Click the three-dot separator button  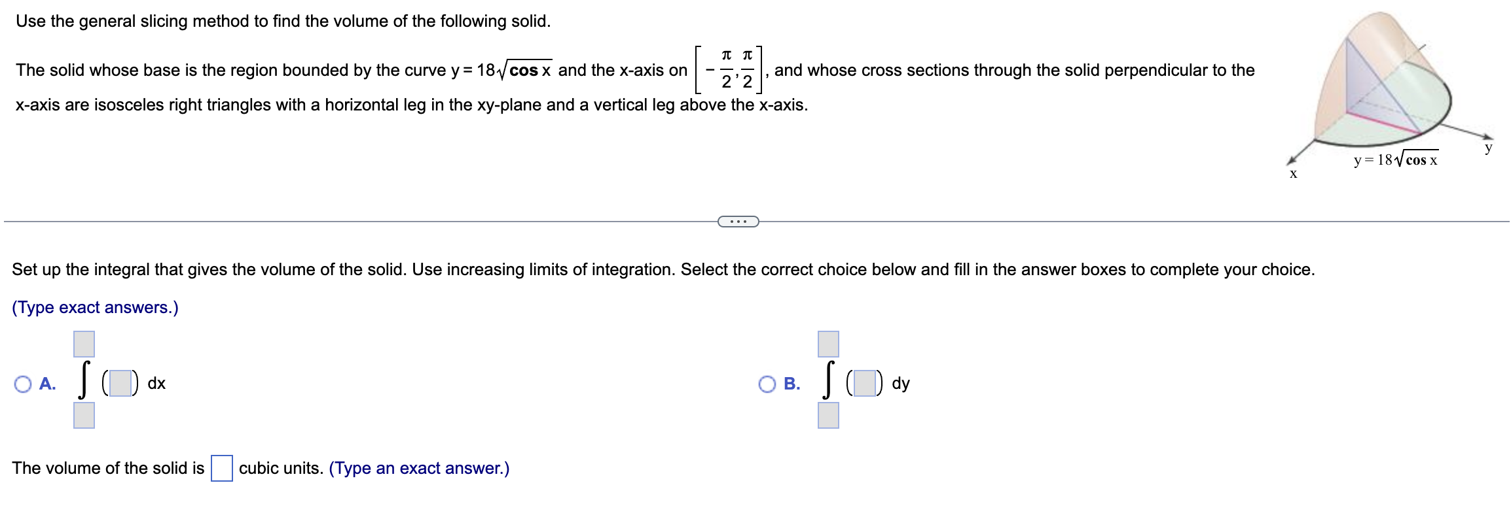point(738,222)
